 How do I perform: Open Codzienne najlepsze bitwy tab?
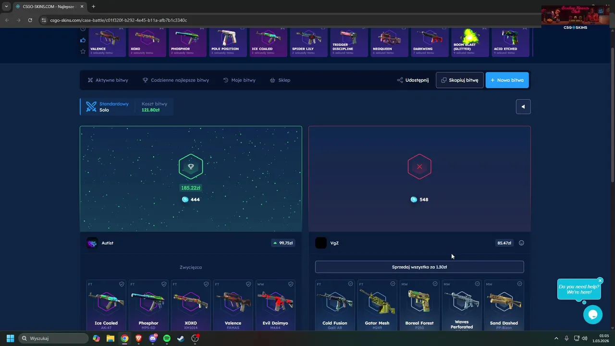(176, 80)
